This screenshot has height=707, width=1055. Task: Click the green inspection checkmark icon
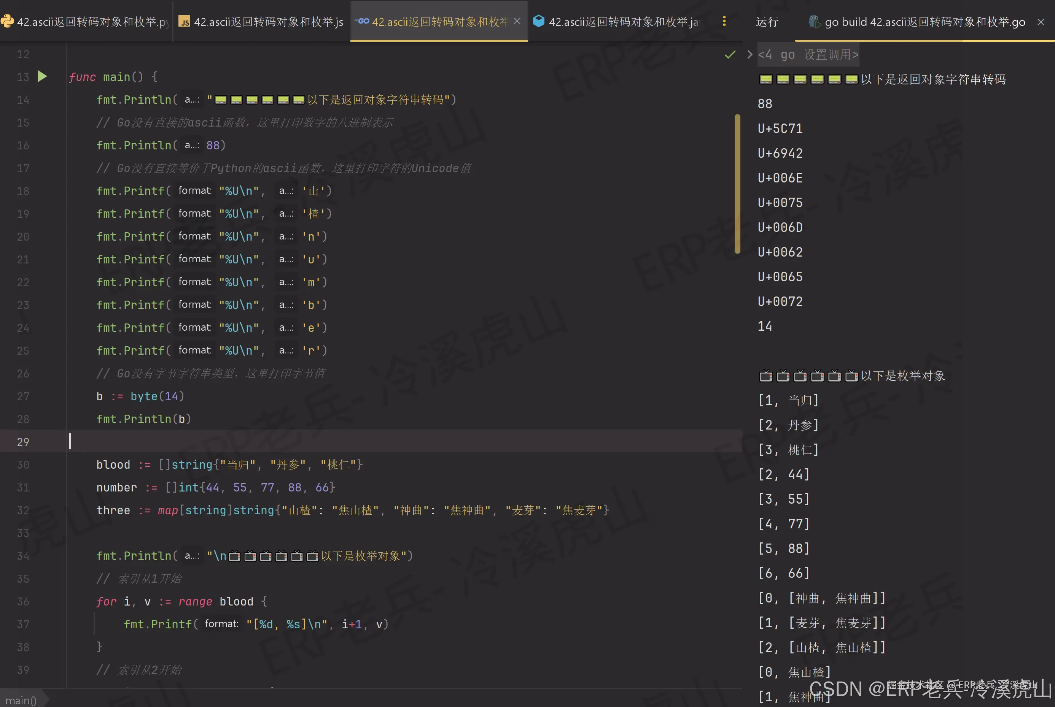pyautogui.click(x=730, y=55)
